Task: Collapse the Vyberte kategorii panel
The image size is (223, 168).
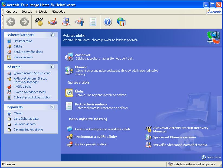Action: point(53,35)
